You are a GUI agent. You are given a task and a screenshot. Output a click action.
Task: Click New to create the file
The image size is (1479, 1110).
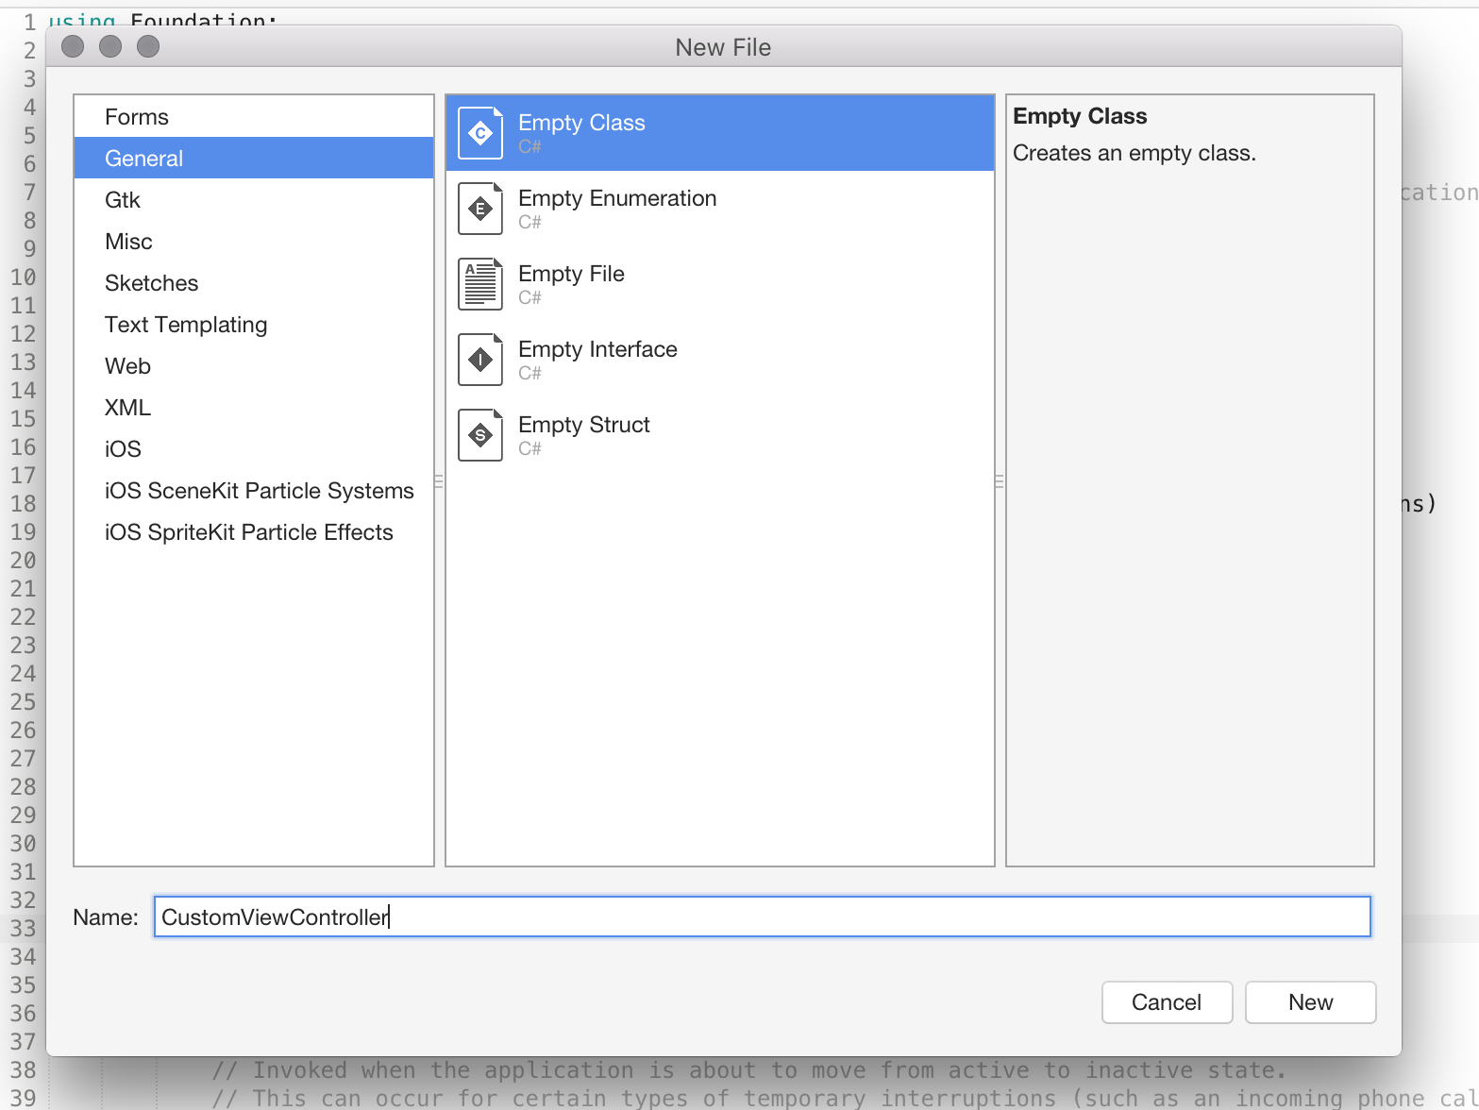(1310, 1002)
